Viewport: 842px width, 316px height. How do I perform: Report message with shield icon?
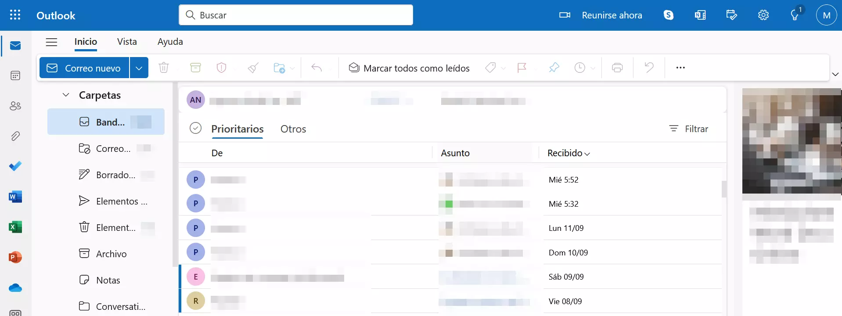[x=222, y=68]
